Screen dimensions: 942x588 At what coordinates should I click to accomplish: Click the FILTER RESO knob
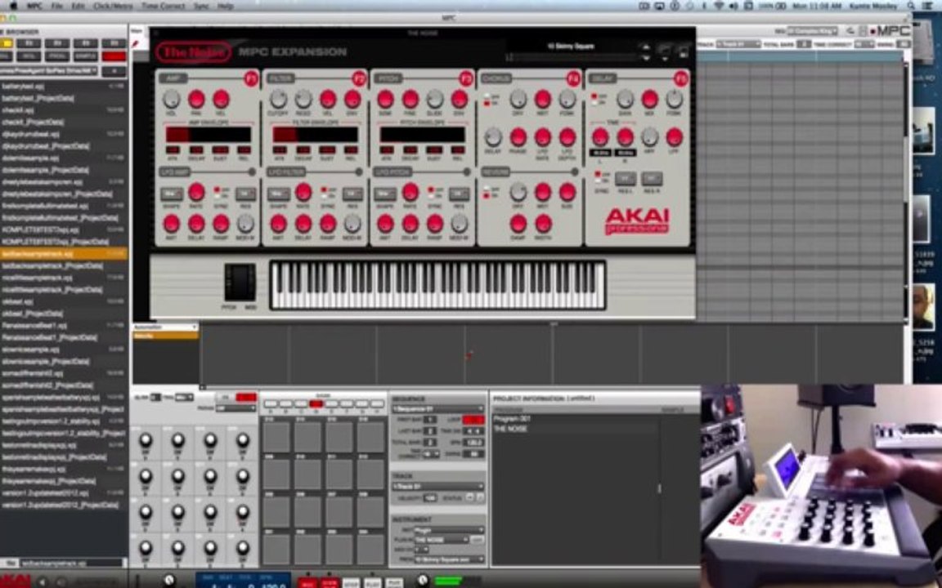click(303, 99)
